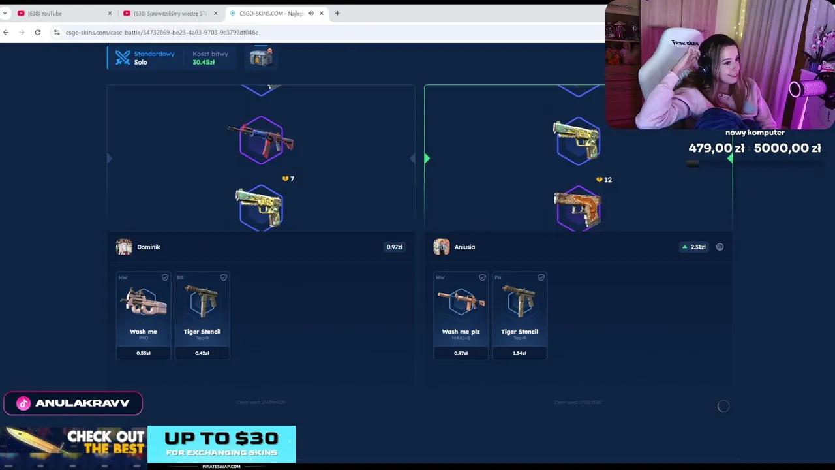Click the ANULAKRAVV banner button
The width and height of the screenshot is (835, 470).
tap(73, 403)
